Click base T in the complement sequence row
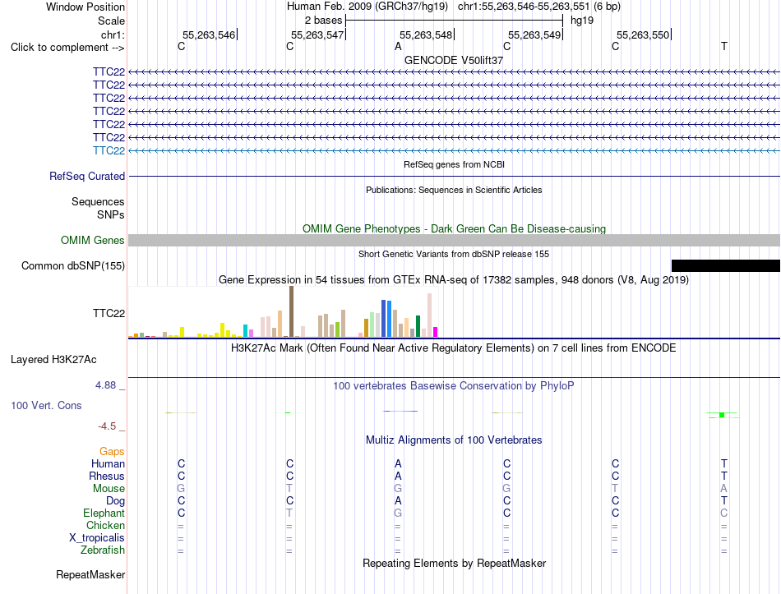The width and height of the screenshot is (781, 594). click(x=723, y=47)
